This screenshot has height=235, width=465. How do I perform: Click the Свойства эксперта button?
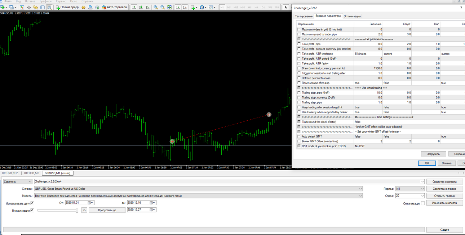pyautogui.click(x=444, y=181)
